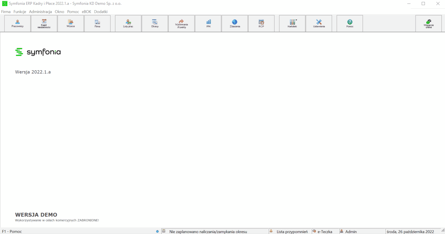Viewport: 445px width, 234px height.
Task: Open the RCP toolbar icon
Action: click(x=261, y=23)
